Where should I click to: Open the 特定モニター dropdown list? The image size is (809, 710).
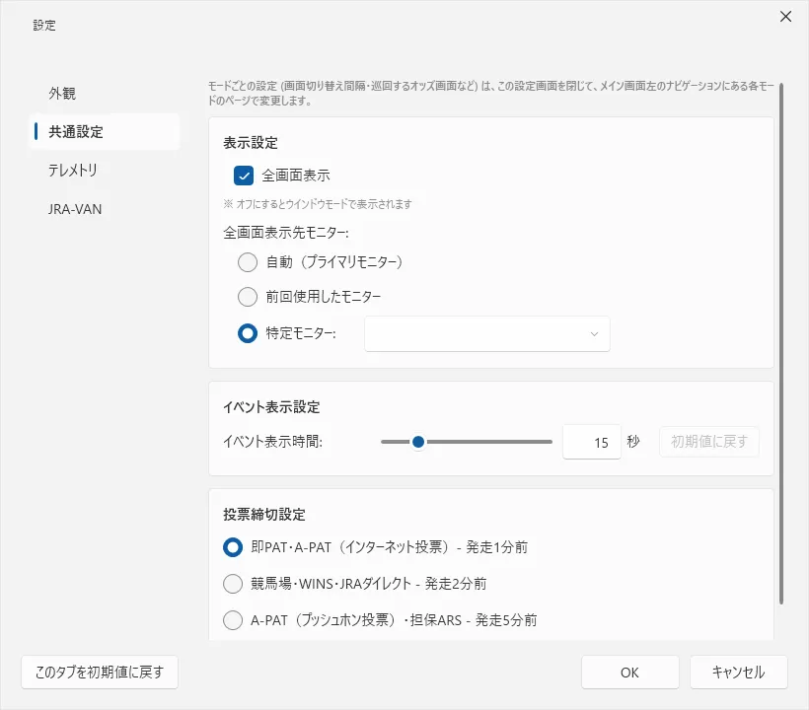487,333
